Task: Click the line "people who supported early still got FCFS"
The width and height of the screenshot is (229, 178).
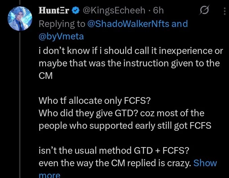Action: click(x=125, y=126)
